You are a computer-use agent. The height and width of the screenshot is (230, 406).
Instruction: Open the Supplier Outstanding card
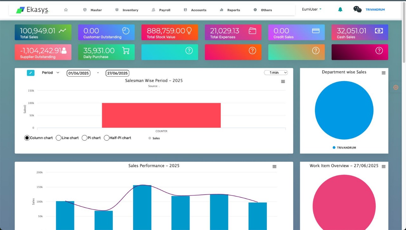click(43, 52)
